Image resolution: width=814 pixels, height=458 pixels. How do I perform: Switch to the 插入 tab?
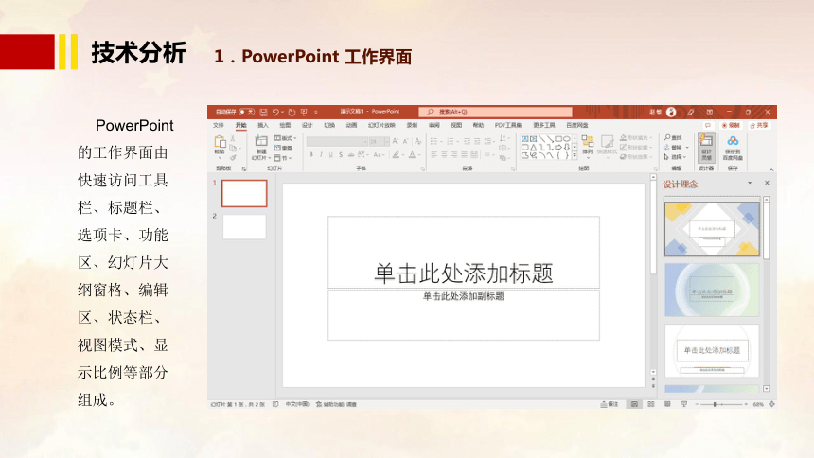263,125
